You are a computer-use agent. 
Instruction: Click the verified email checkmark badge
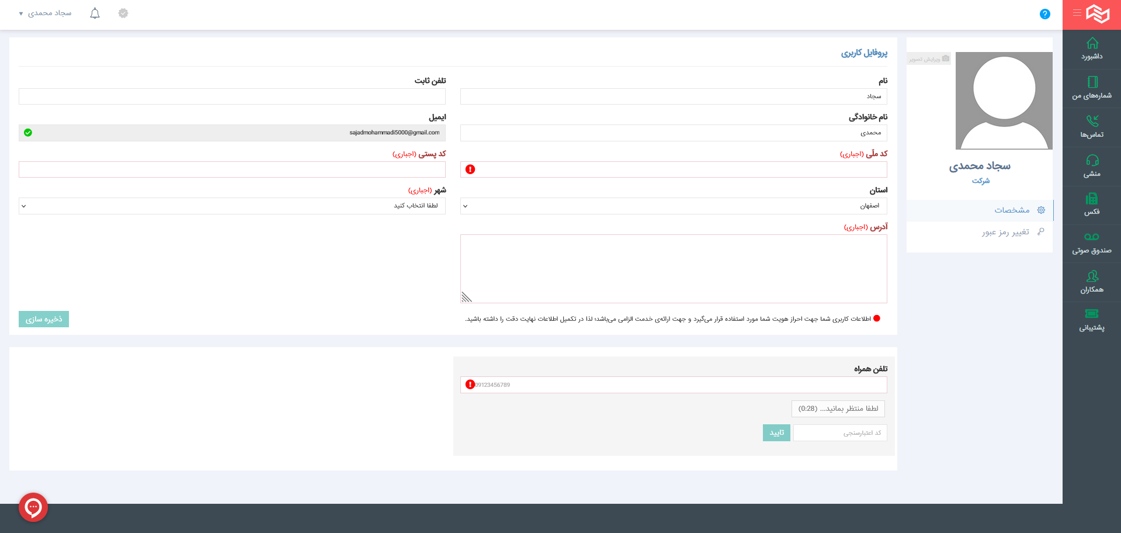pos(29,133)
